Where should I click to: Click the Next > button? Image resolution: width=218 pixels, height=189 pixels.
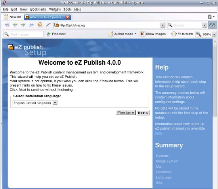[143, 113]
